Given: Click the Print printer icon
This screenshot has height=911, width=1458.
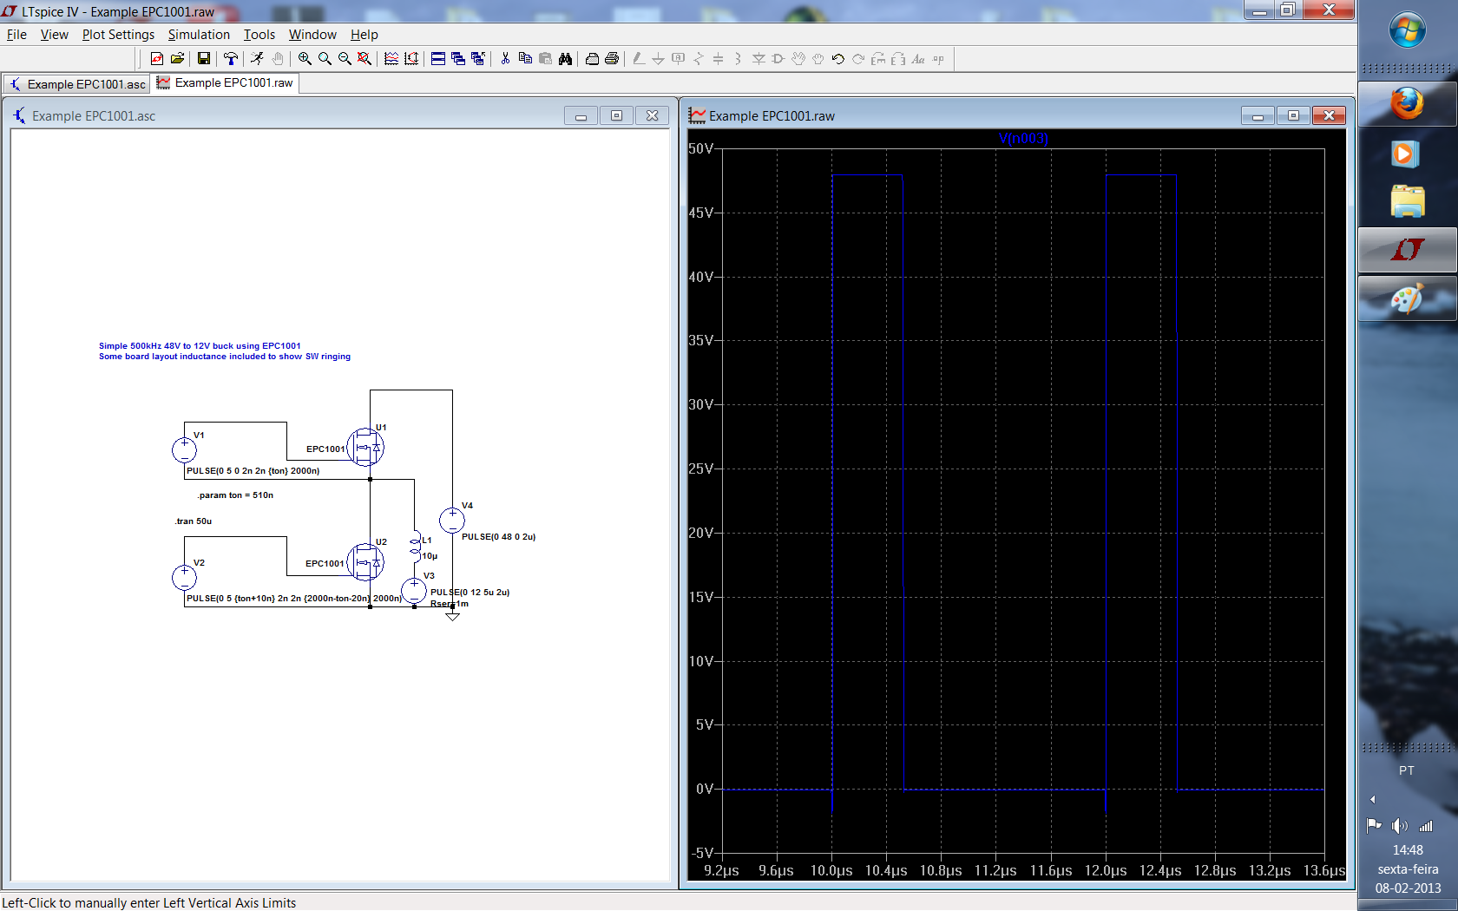Looking at the screenshot, I should [x=612, y=58].
